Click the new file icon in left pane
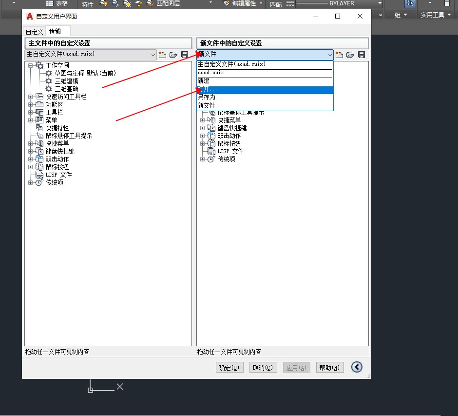 click(163, 55)
